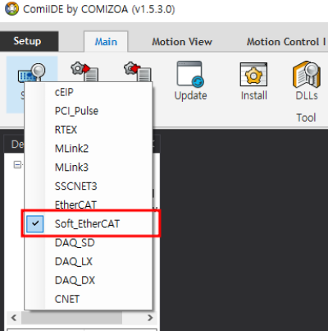
Task: Click the second gear-with-document toolbar icon
Action: (138, 71)
